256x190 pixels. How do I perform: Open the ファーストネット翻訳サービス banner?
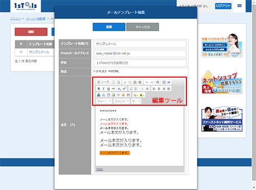pyautogui.click(x=222, y=119)
